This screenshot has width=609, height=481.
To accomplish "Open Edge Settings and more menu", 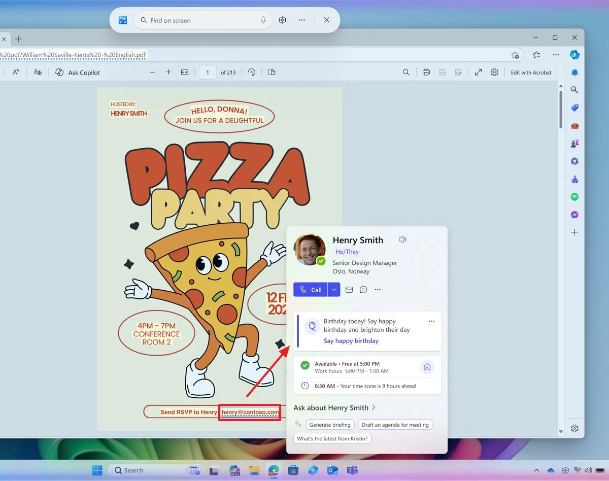I will click(x=556, y=55).
